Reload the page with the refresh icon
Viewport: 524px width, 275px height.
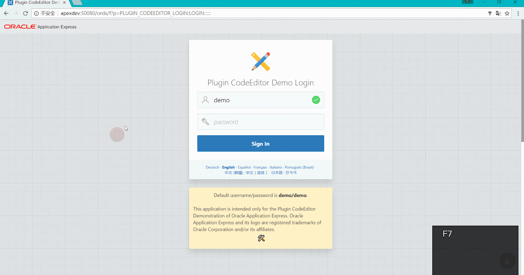25,13
